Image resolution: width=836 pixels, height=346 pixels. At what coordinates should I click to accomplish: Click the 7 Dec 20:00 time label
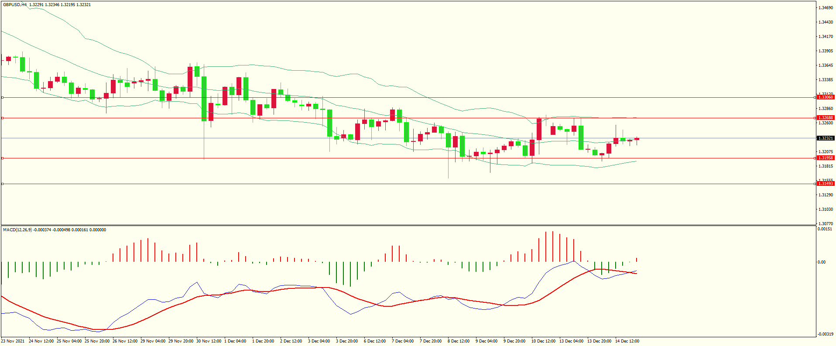click(x=431, y=341)
